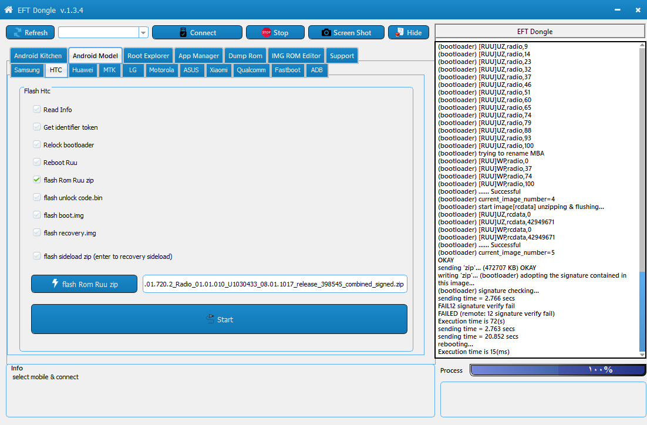647x425 pixels.
Task: Select the Android Model tab
Action: point(95,56)
